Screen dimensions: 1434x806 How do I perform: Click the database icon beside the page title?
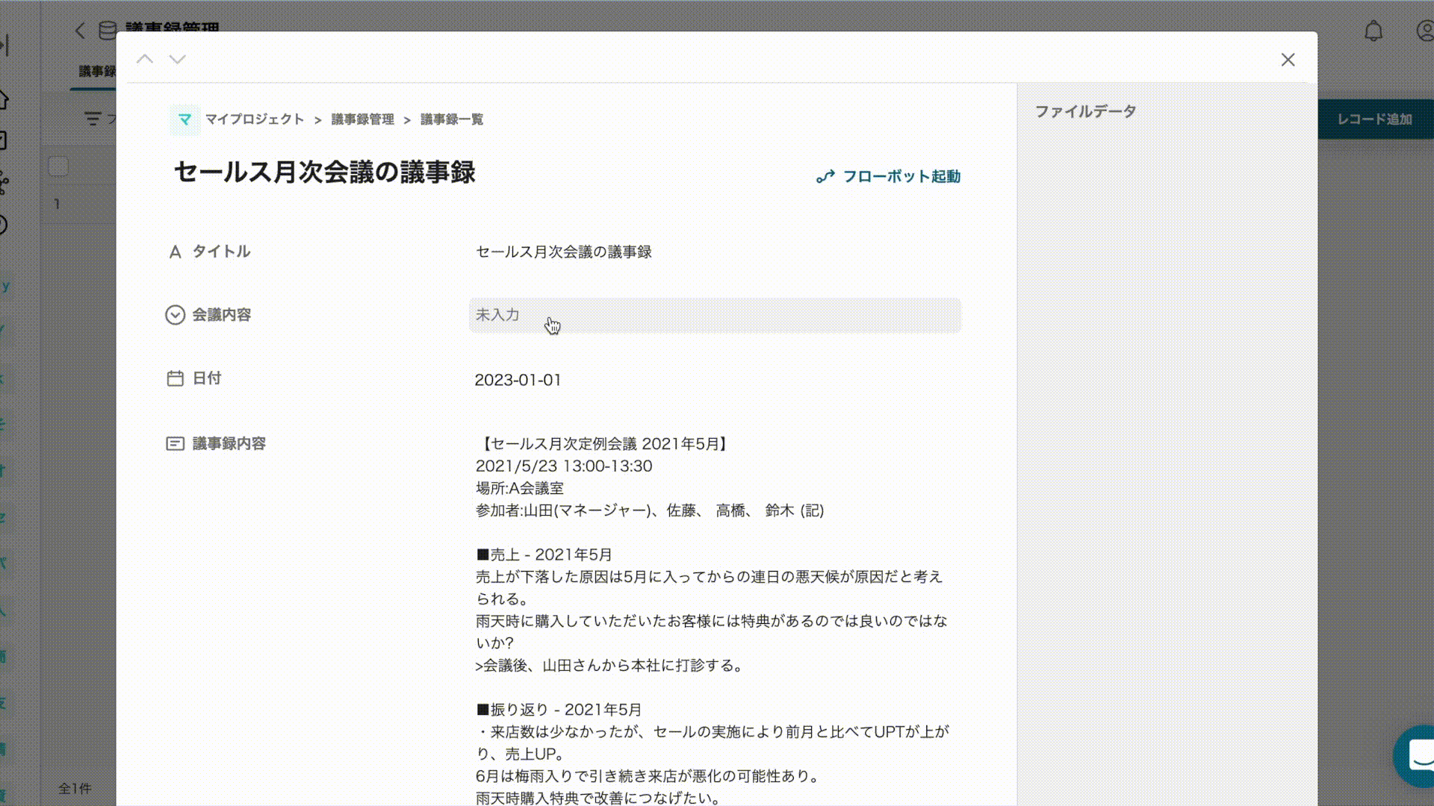108,30
